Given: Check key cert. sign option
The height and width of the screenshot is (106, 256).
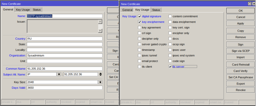Looking at the screenshot, I should click(x=170, y=27).
